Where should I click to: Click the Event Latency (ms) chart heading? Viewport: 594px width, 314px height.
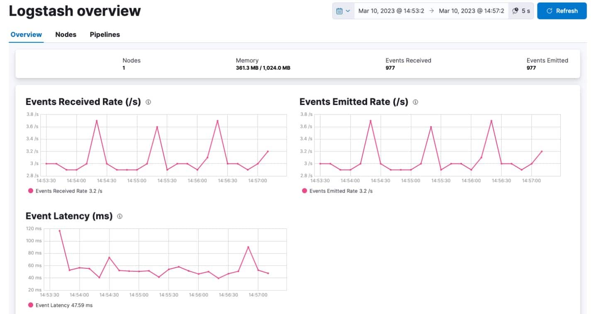[69, 217]
